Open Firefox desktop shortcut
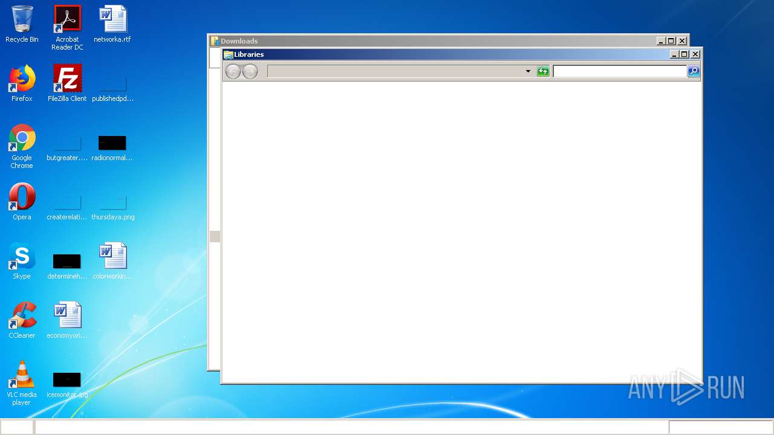This screenshot has width=774, height=435. [22, 83]
